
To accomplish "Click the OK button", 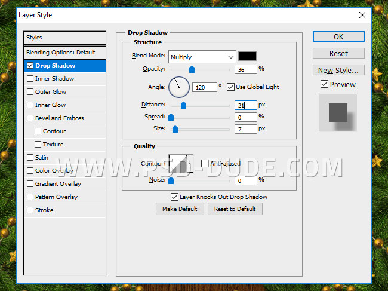I will click(338, 36).
